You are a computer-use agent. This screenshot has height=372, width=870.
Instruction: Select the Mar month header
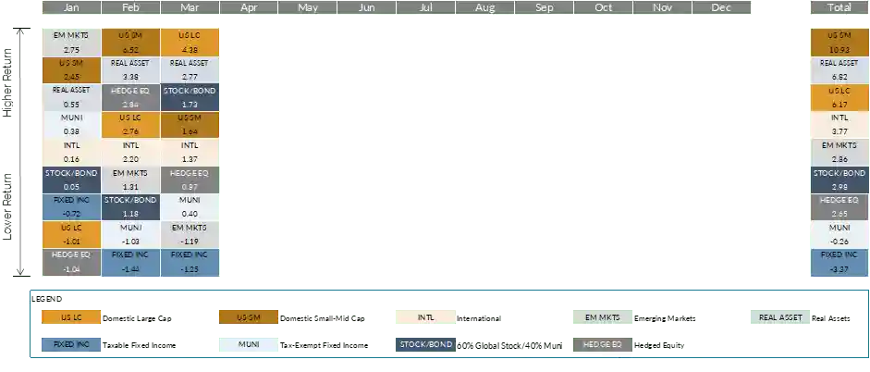190,7
